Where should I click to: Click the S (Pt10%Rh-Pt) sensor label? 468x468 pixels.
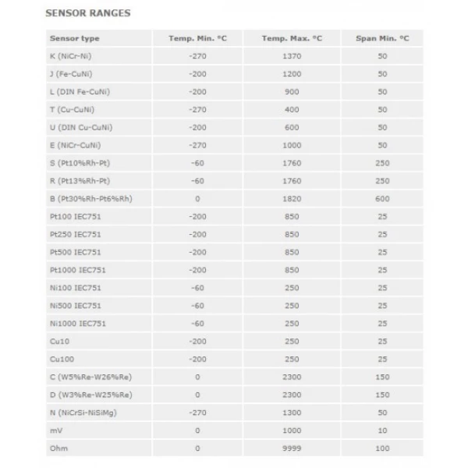click(x=79, y=163)
